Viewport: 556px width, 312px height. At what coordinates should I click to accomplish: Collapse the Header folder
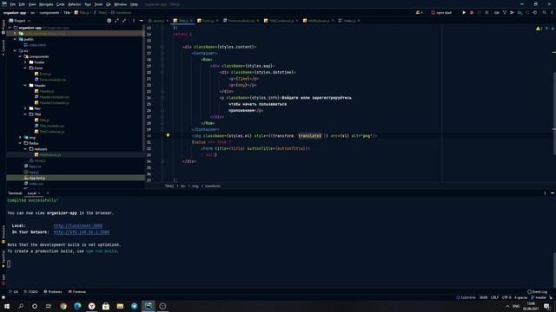pos(25,85)
